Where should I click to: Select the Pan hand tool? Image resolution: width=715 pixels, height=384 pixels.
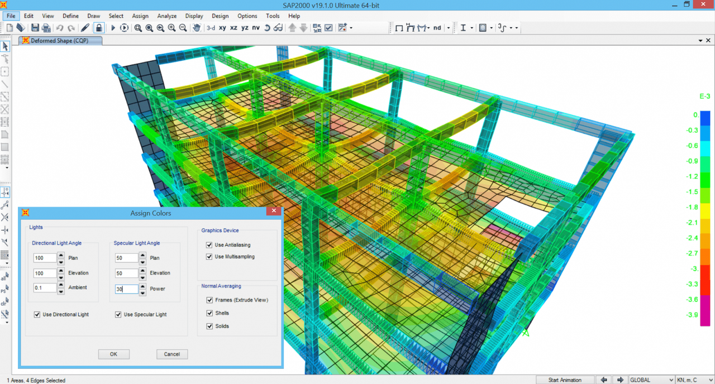coord(196,28)
